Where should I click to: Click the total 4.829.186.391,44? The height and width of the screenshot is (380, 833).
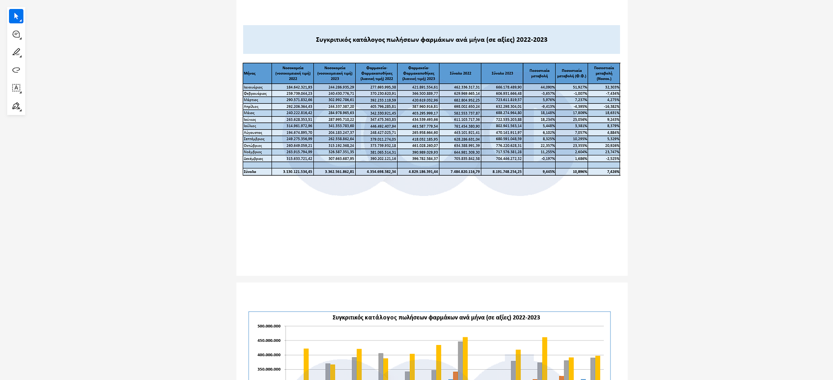coord(423,172)
